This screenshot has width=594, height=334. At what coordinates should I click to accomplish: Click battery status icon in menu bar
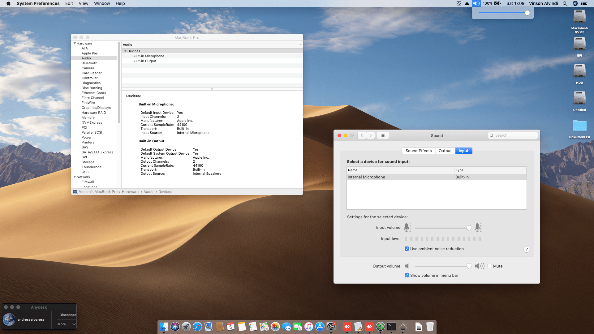(497, 3)
